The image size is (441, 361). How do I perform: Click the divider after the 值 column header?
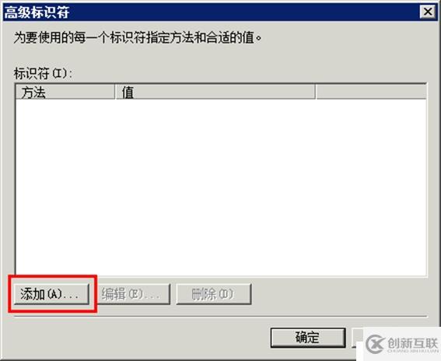pyautogui.click(x=316, y=92)
